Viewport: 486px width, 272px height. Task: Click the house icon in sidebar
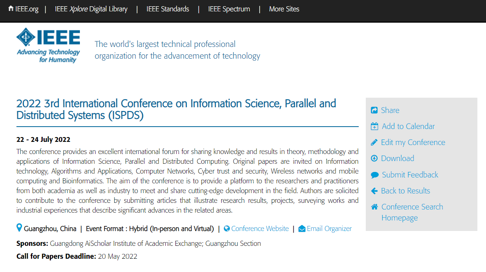(375, 207)
